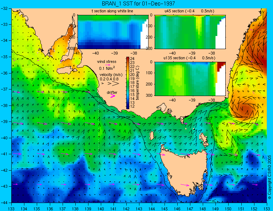Screen dimensions: 273x211
Task: Open the u135 section velocity inset plot
Action: (190, 79)
